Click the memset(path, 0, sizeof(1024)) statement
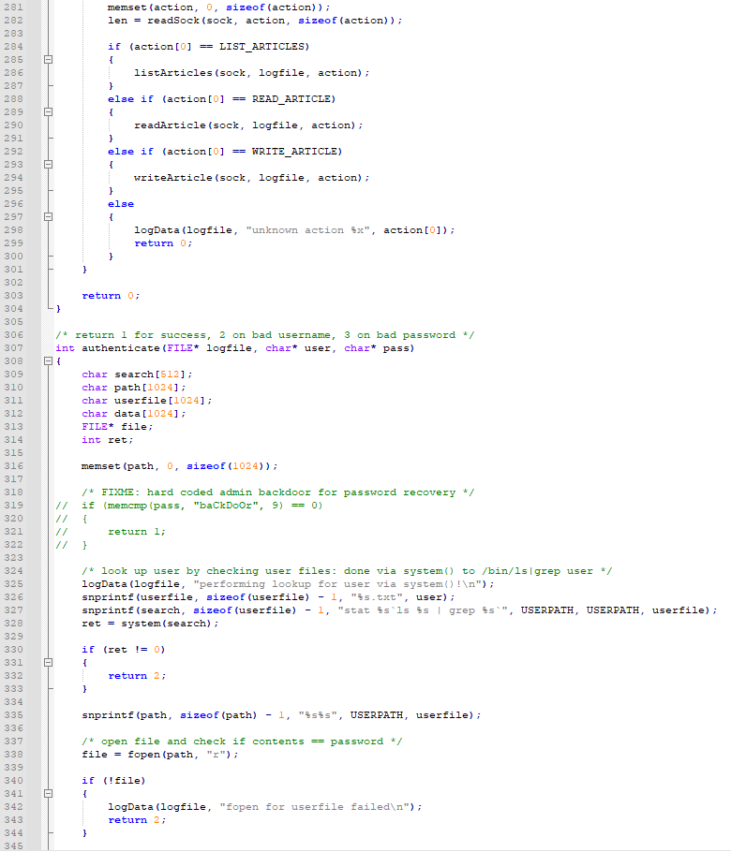Screen dimensions: 731x852 [180, 466]
